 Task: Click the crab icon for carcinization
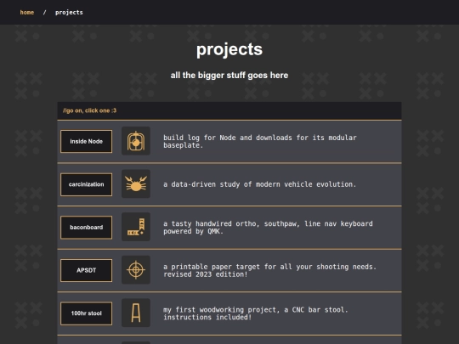(x=136, y=183)
